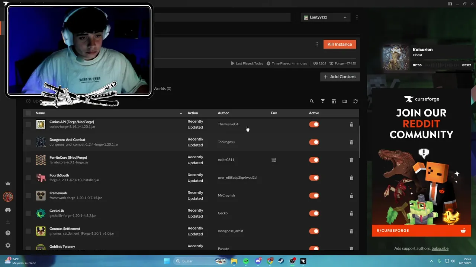Delete the Dungeons And Combat mod
The image size is (476, 267).
pyautogui.click(x=351, y=142)
